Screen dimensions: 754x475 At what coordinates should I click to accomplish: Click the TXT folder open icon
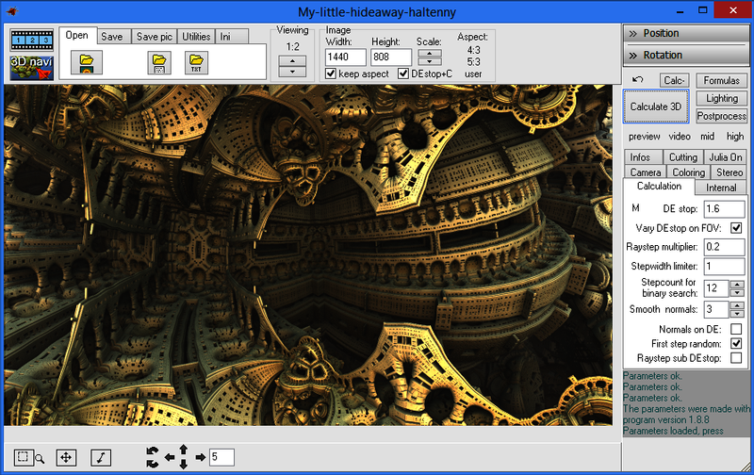[x=196, y=62]
